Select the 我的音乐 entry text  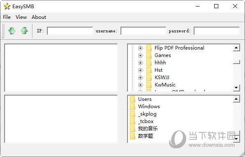148,129
